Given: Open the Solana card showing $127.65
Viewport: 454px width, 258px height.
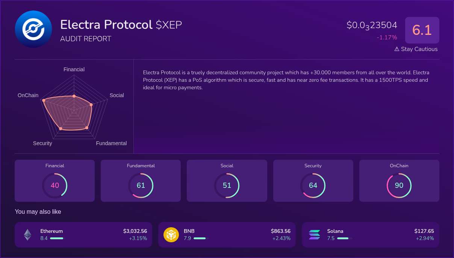Looking at the screenshot, I should (x=370, y=234).
